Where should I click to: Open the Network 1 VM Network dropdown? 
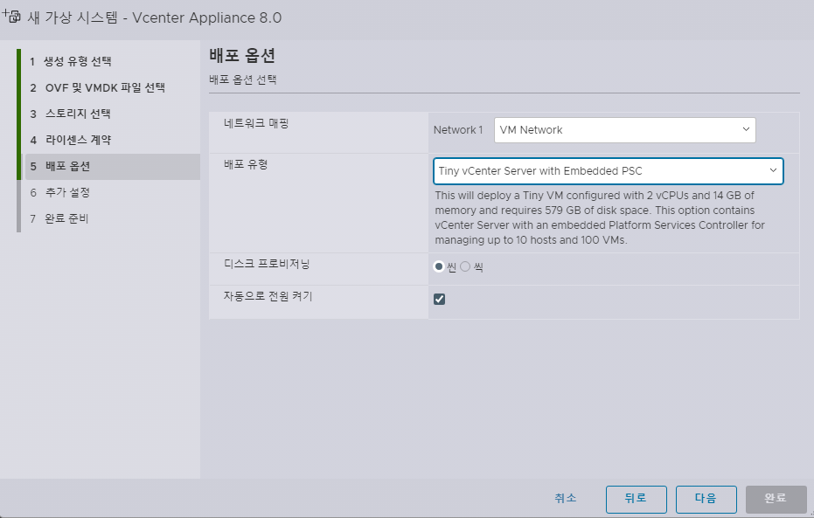click(624, 130)
